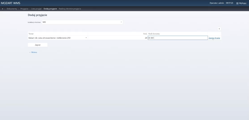Click the MOZART WMS logo title
Screen dimensions: 249x120
pyautogui.click(x=11, y=3)
